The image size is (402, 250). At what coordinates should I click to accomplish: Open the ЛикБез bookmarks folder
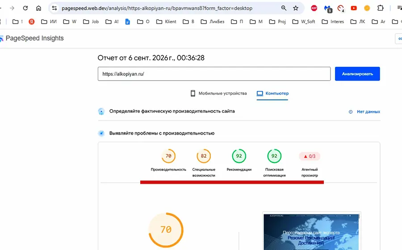point(213,22)
